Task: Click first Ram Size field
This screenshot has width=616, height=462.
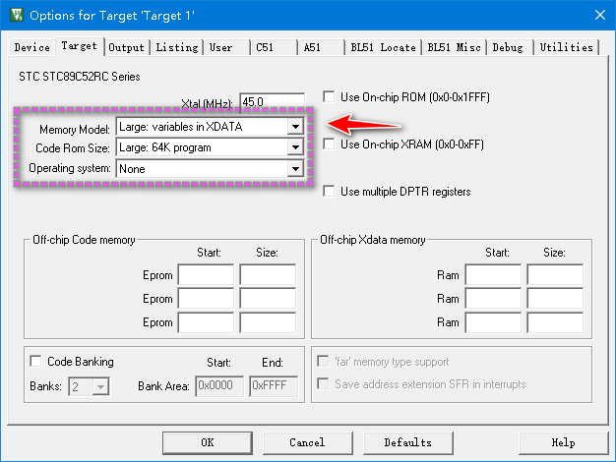Action: 555,274
